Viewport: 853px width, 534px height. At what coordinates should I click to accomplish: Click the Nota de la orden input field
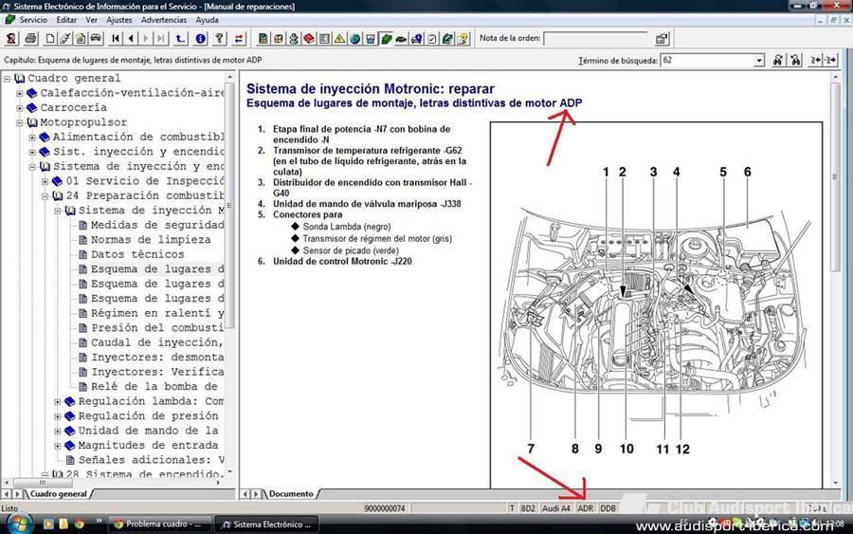click(595, 39)
